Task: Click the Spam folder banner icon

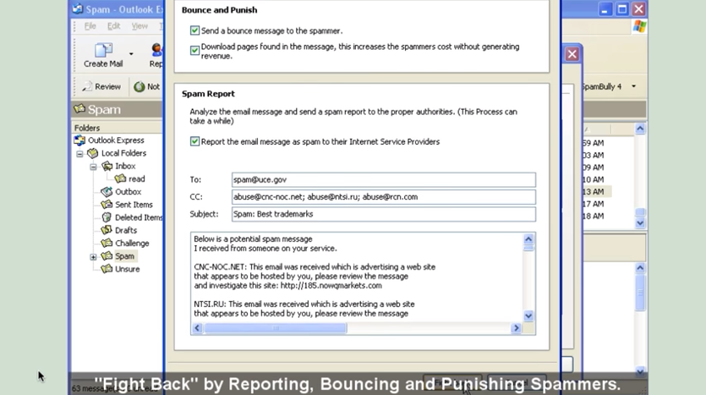Action: tap(79, 109)
